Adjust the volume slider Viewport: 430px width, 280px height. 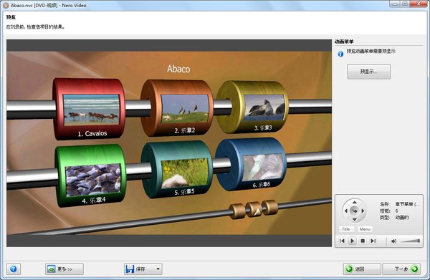(410, 241)
